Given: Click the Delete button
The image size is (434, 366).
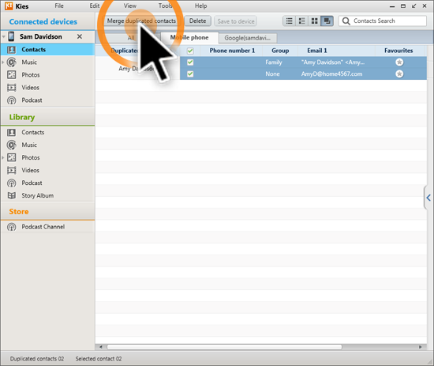Looking at the screenshot, I should pyautogui.click(x=197, y=21).
